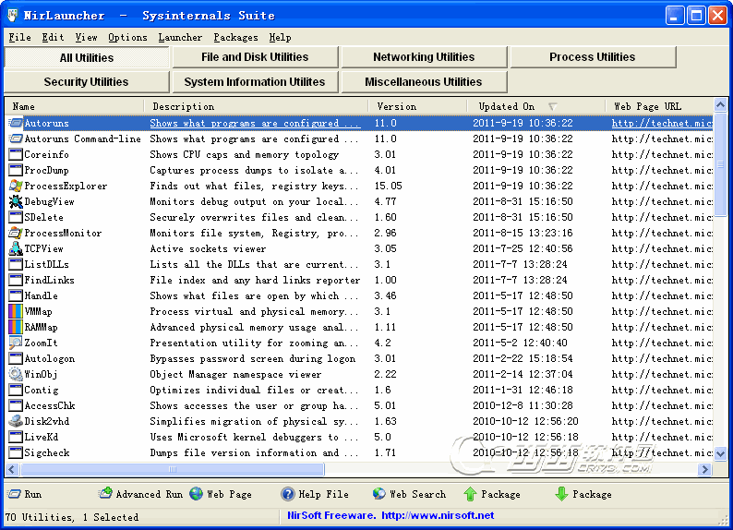Open the Launcher menu
The height and width of the screenshot is (530, 733).
point(180,37)
